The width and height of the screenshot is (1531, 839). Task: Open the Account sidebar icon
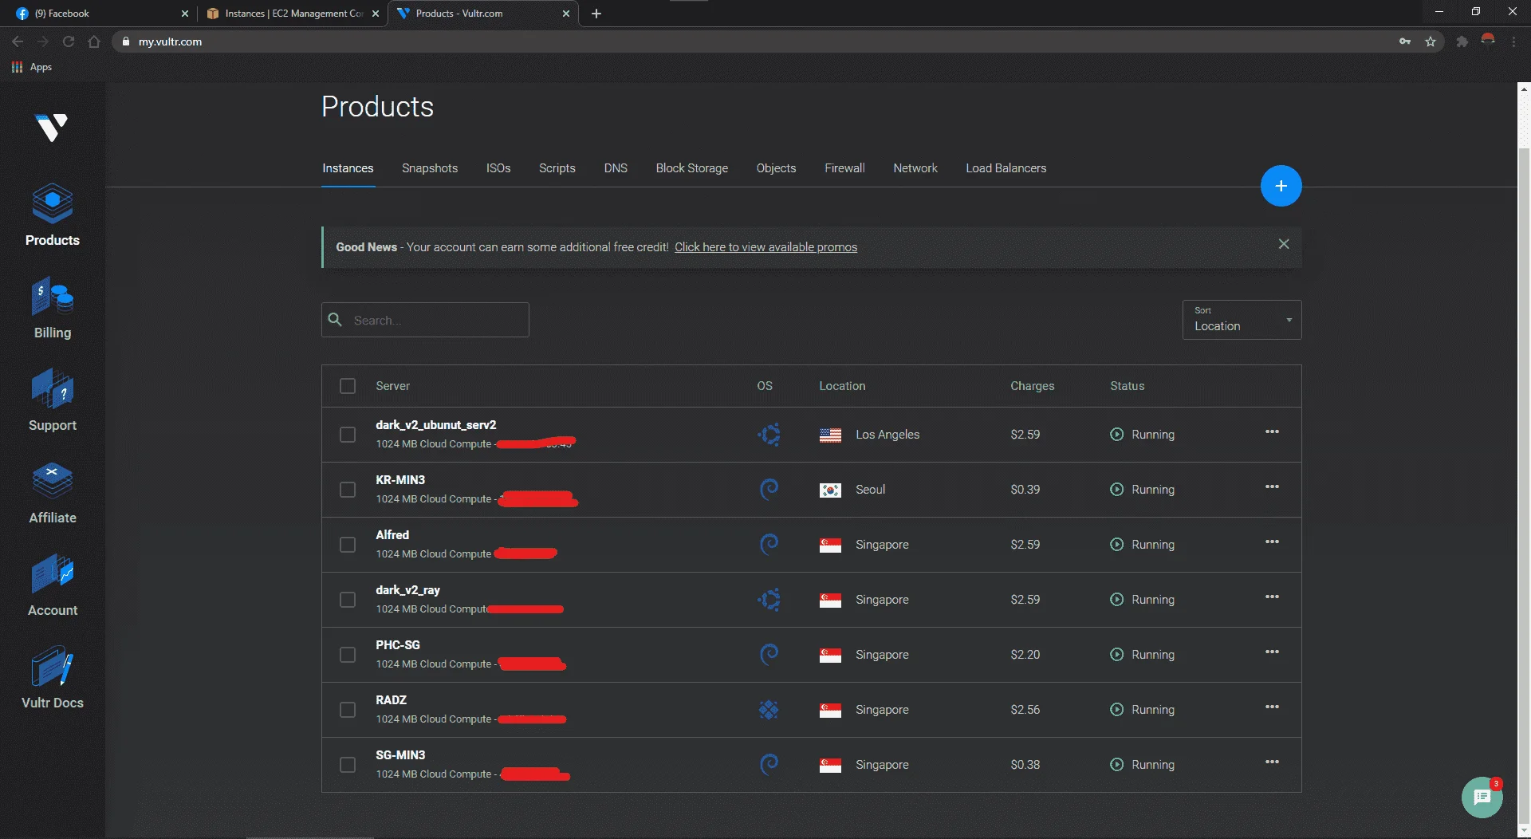[53, 574]
